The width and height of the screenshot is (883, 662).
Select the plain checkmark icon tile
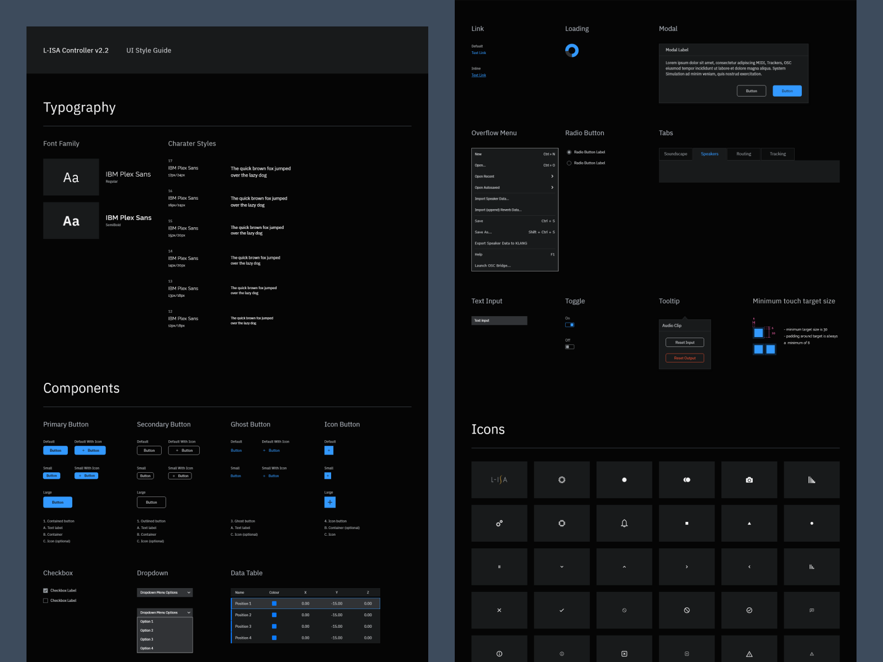(x=562, y=610)
